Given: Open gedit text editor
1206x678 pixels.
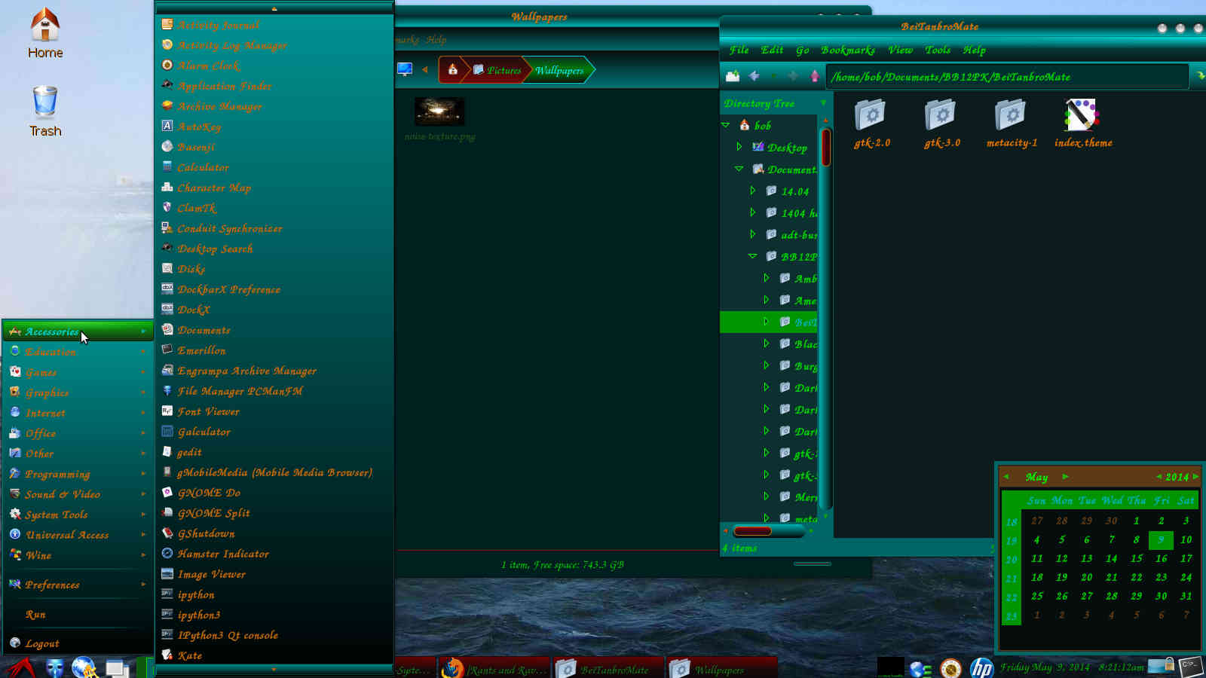Looking at the screenshot, I should (274, 452).
